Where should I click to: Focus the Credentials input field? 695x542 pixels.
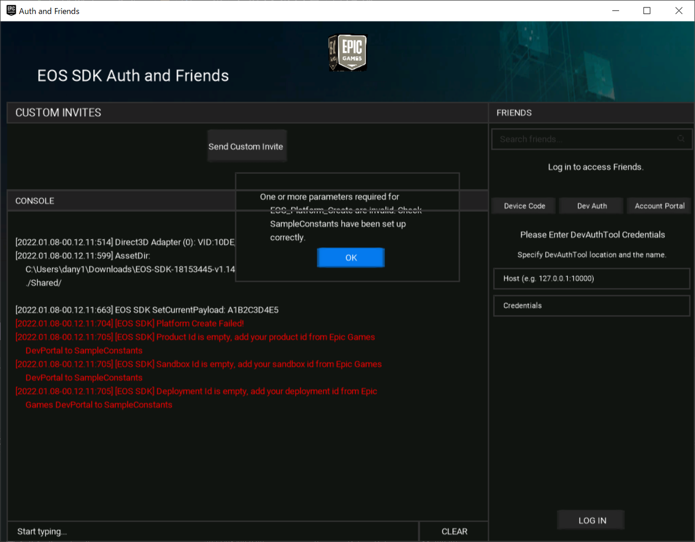tap(592, 305)
